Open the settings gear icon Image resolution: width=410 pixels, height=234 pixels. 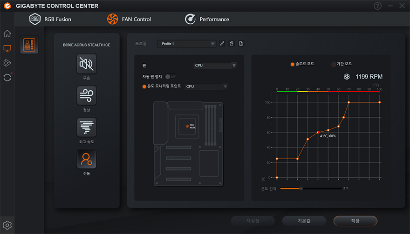[7, 225]
